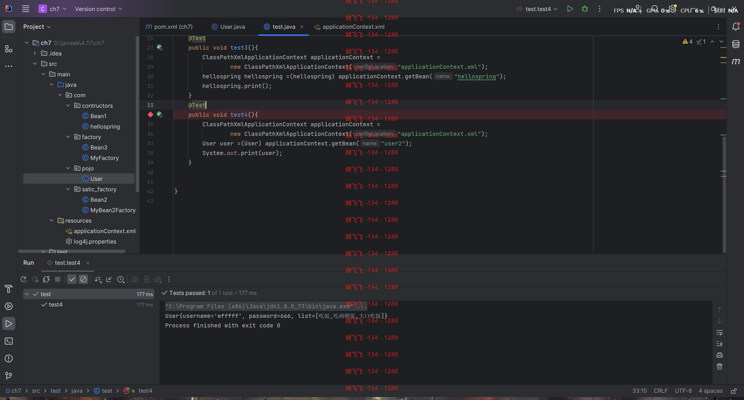
Task: Show more tool windows ellipsis in left sidebar
Action: point(9,66)
